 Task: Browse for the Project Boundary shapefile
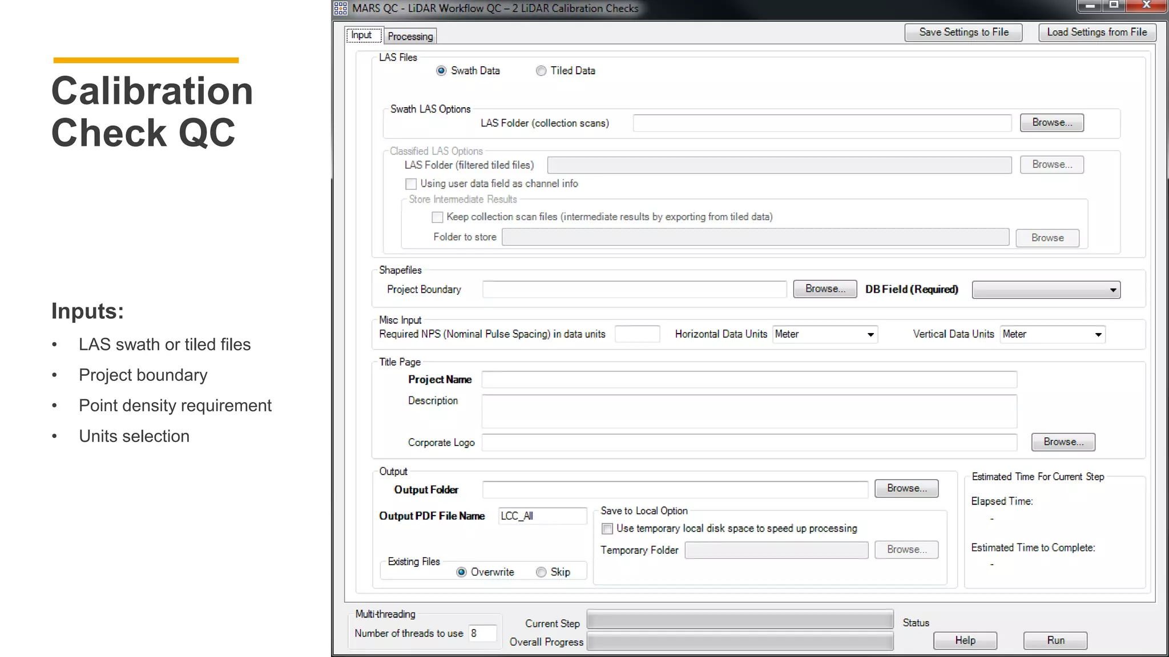pyautogui.click(x=825, y=289)
